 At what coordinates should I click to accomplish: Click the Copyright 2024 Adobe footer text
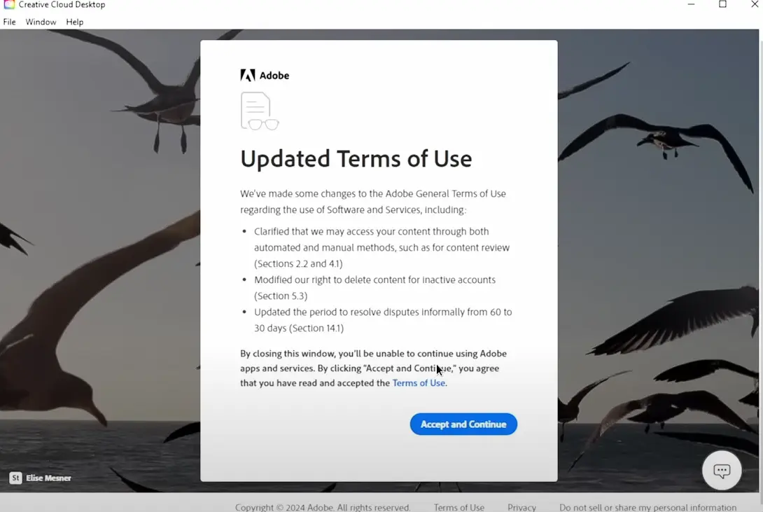click(x=323, y=507)
